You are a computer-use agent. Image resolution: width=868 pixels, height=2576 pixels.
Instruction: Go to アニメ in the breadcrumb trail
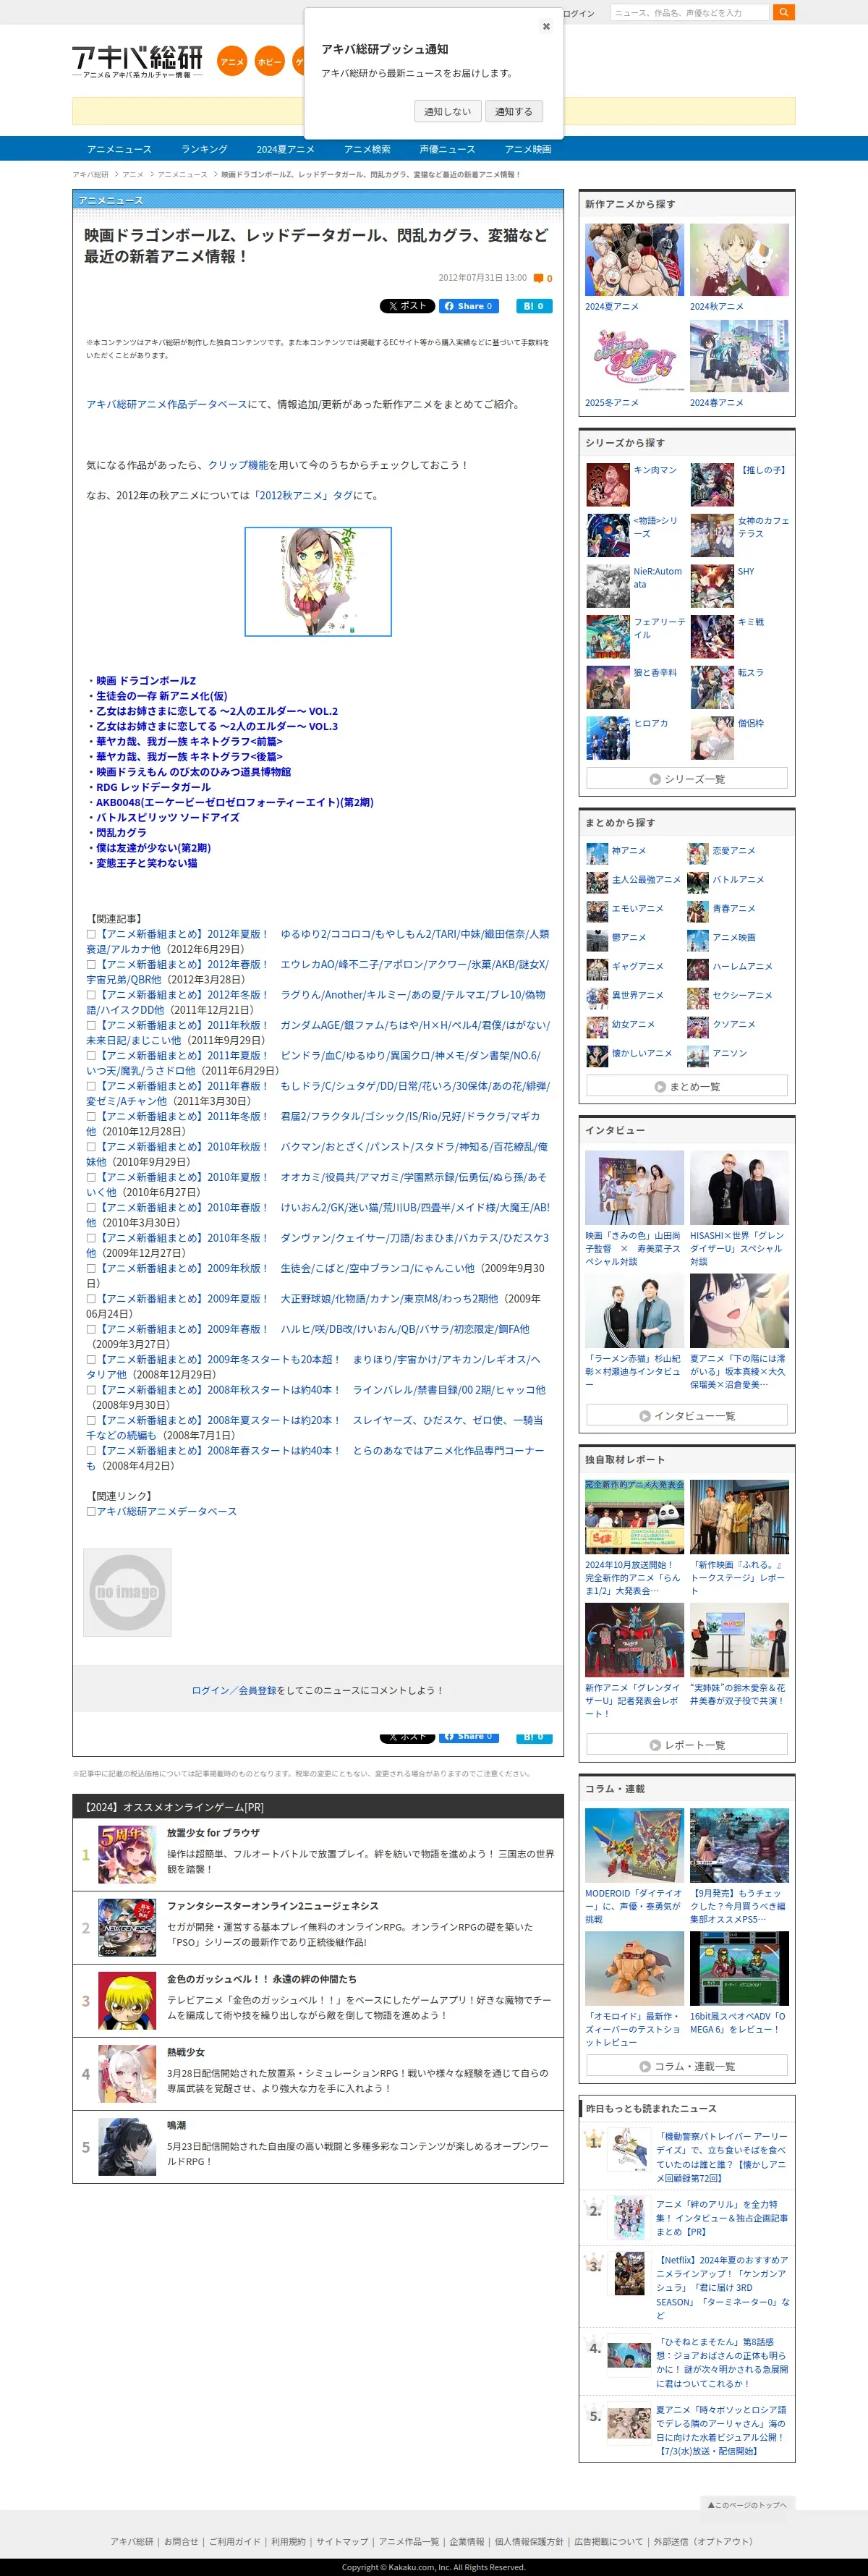click(x=133, y=175)
